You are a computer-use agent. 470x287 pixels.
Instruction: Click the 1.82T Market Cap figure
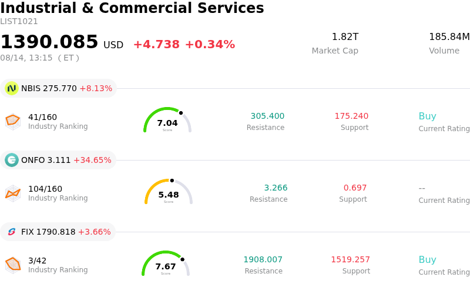point(345,36)
